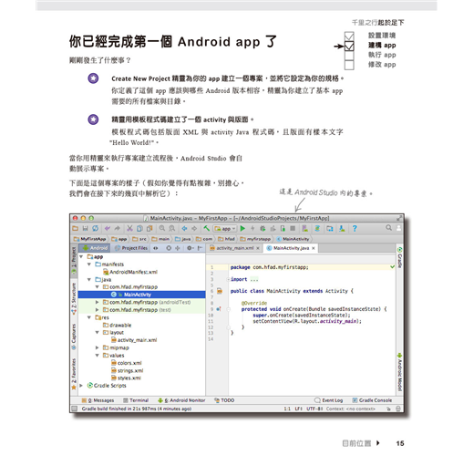The height and width of the screenshot is (456, 474).
Task: Collapse the app module tree node
Action: click(81, 256)
